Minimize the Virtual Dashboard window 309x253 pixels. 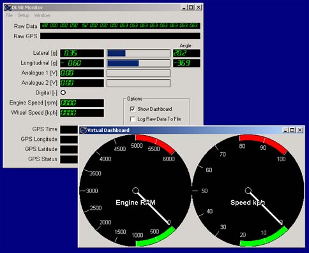[285, 130]
